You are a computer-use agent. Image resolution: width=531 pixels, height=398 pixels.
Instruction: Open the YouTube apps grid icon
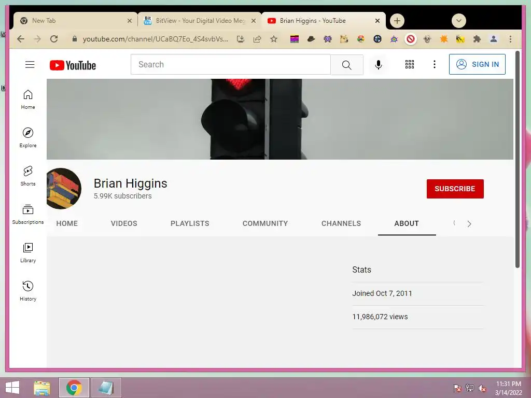click(x=410, y=64)
